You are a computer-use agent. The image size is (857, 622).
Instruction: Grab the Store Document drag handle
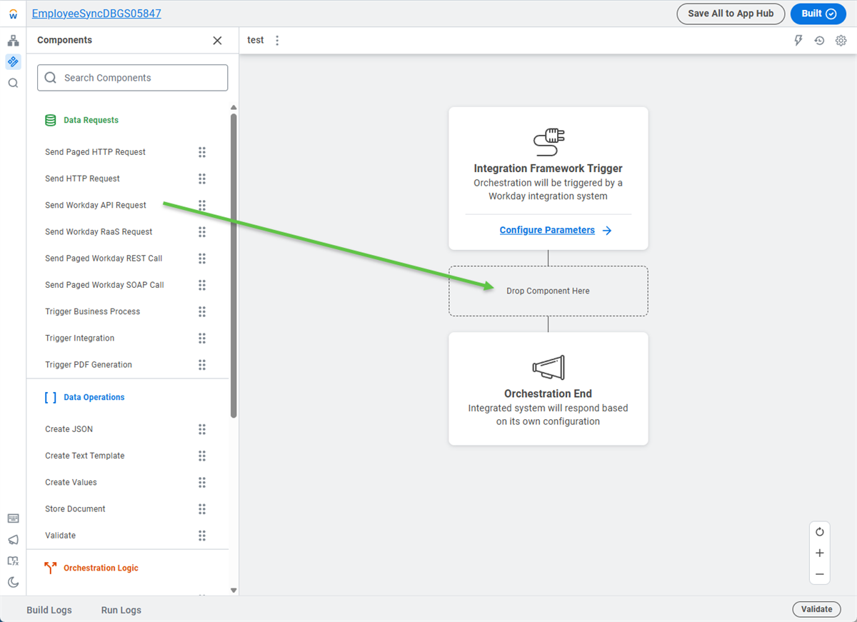click(202, 509)
